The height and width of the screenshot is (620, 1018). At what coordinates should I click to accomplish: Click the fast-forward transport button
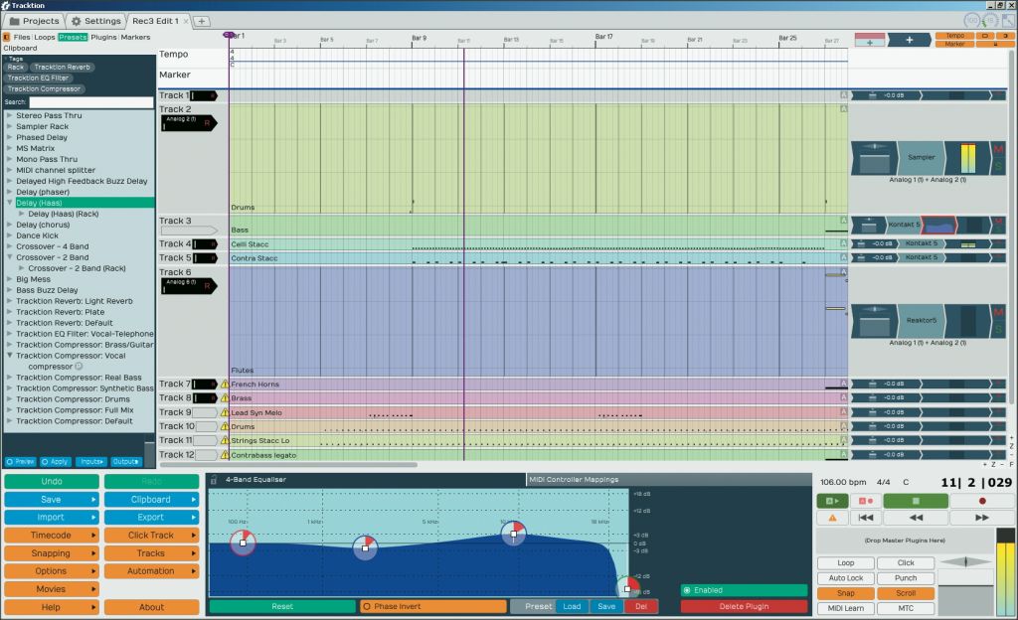coord(981,518)
